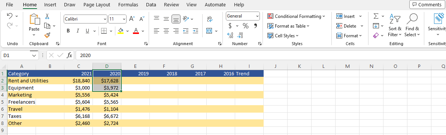The image size is (446, 135).
Task: Toggle Bold formatting
Action: click(68, 31)
